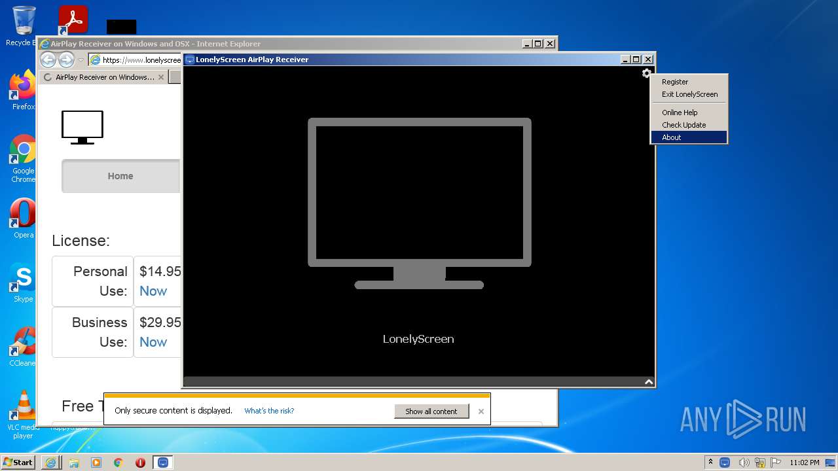Click the Show all content button
The image size is (838, 471).
431,411
